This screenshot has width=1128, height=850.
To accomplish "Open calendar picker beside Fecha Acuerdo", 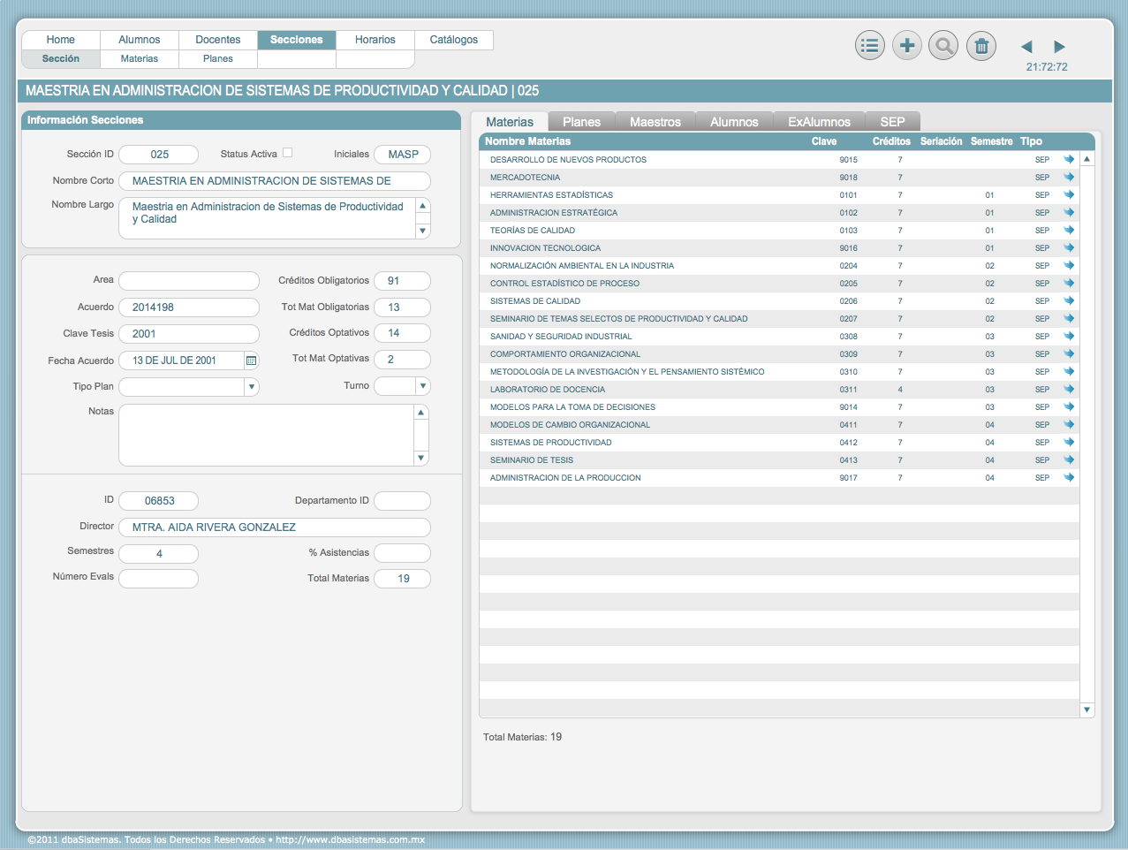I will click(252, 360).
